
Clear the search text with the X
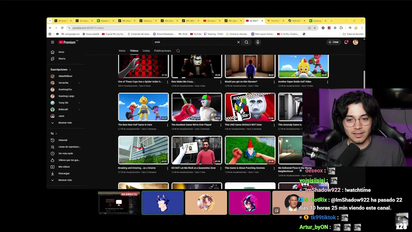(239, 42)
